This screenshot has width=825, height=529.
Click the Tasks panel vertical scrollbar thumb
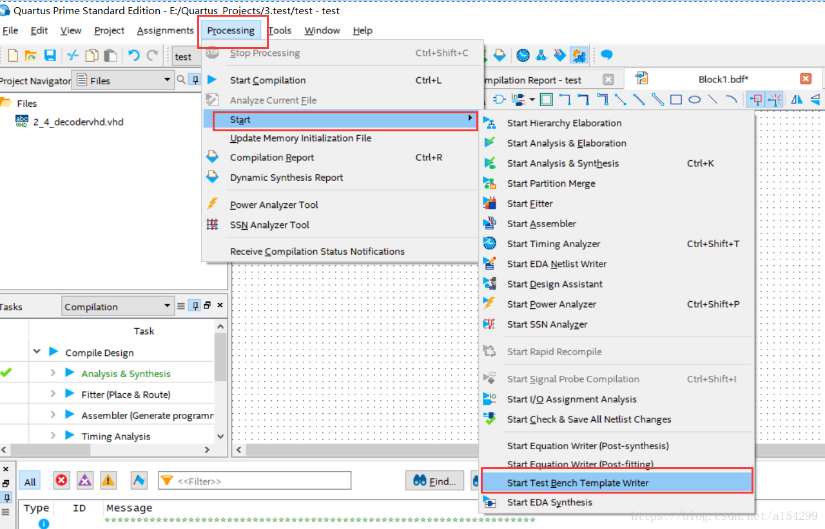click(220, 357)
